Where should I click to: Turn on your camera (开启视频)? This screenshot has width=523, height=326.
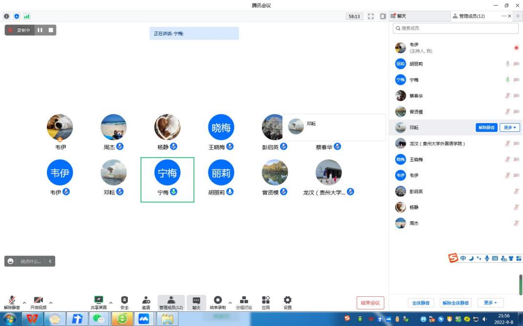39,302
